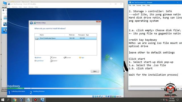Click the Load driver link
The width and height of the screenshot is (182, 102).
click(x=39, y=61)
